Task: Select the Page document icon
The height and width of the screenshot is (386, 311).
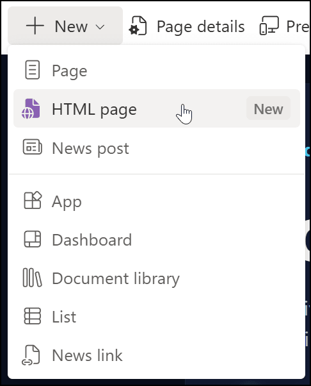Action: 32,70
